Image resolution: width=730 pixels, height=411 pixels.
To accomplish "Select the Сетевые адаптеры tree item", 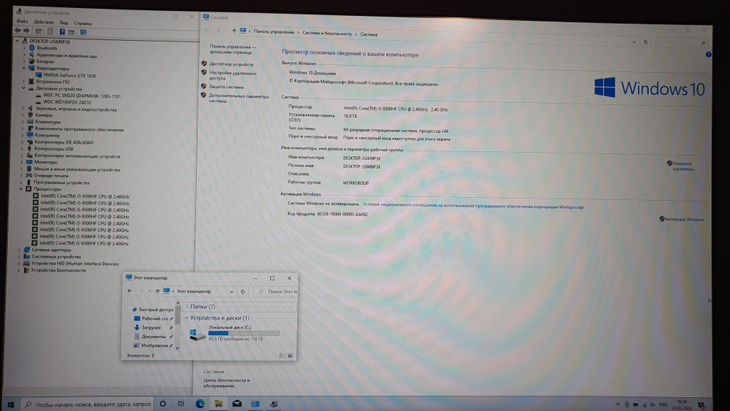I will pyautogui.click(x=51, y=250).
